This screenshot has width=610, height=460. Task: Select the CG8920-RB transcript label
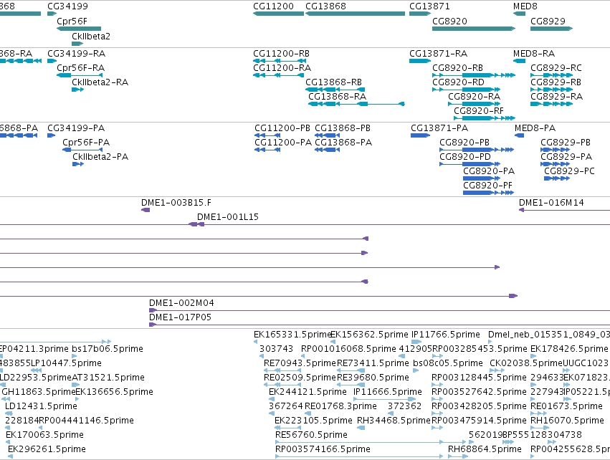[458, 68]
